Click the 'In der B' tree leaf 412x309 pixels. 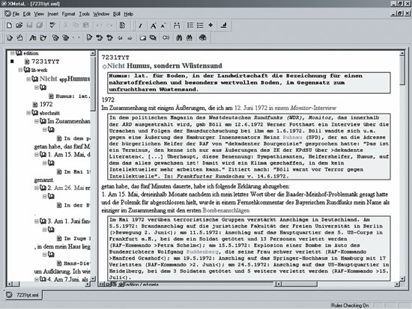pos(77,205)
